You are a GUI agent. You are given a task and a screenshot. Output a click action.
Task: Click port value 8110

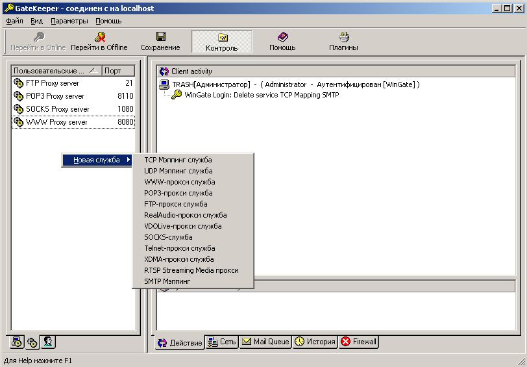click(x=125, y=96)
